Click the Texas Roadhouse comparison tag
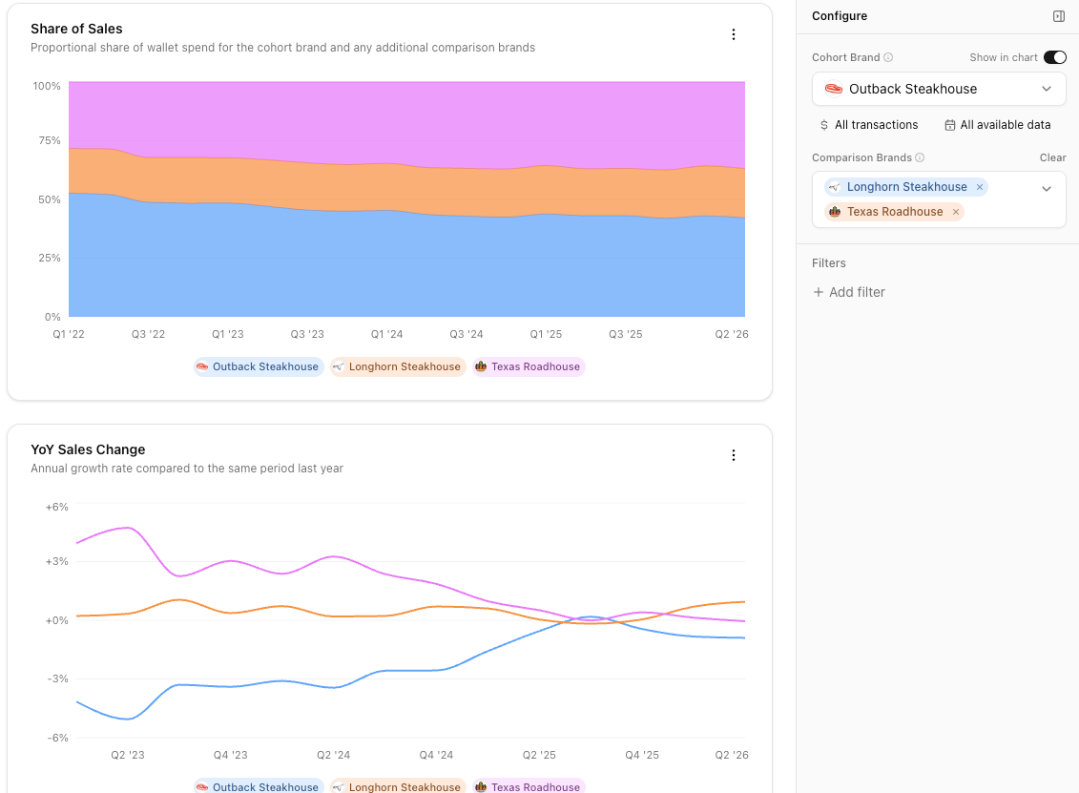The height and width of the screenshot is (793, 1079). click(x=894, y=211)
